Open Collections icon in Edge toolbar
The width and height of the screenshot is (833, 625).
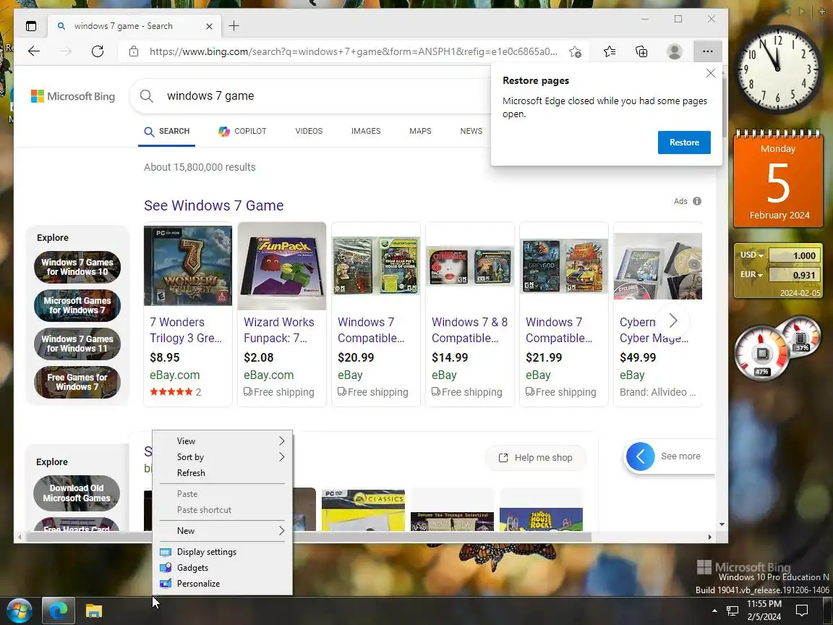pyautogui.click(x=642, y=51)
